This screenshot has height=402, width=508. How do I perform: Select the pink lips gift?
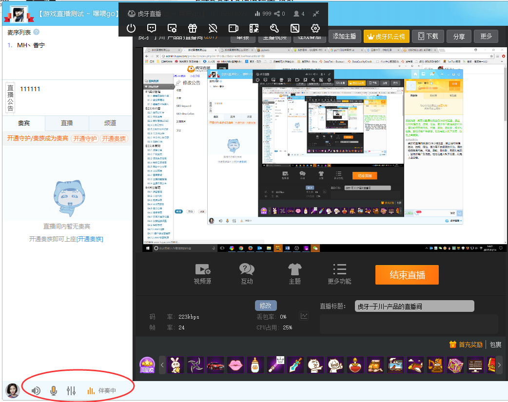[x=235, y=365]
